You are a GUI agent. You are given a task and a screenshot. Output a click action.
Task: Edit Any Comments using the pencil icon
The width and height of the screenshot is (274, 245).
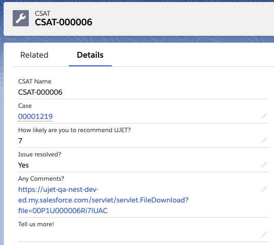(x=264, y=189)
